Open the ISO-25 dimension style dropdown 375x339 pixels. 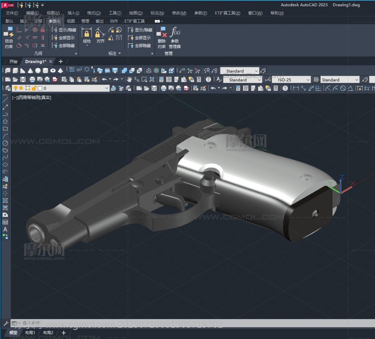pos(308,79)
